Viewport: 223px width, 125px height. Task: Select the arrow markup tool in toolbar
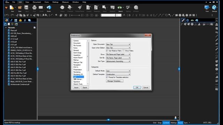[x=159, y=15]
